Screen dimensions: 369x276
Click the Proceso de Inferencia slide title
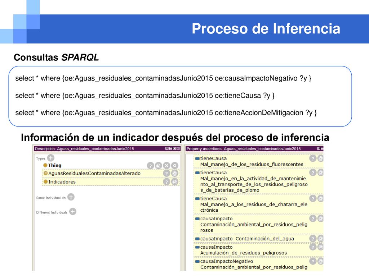coord(266,29)
